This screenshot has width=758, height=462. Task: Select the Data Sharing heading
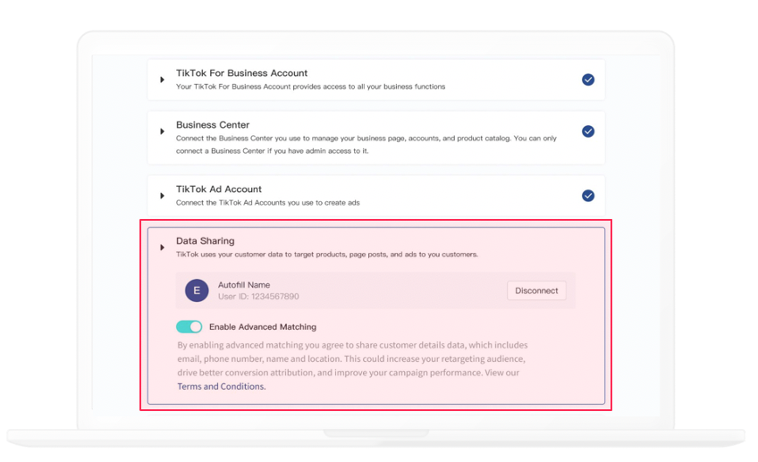[205, 240]
